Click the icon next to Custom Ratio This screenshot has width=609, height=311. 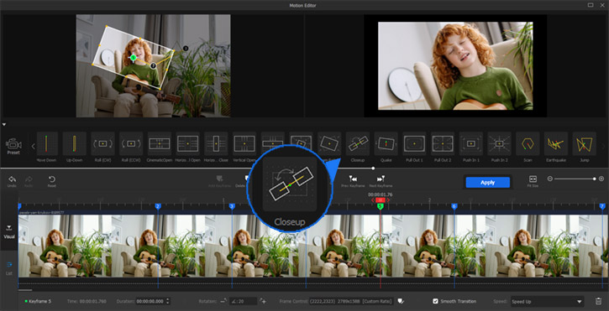[x=400, y=301]
